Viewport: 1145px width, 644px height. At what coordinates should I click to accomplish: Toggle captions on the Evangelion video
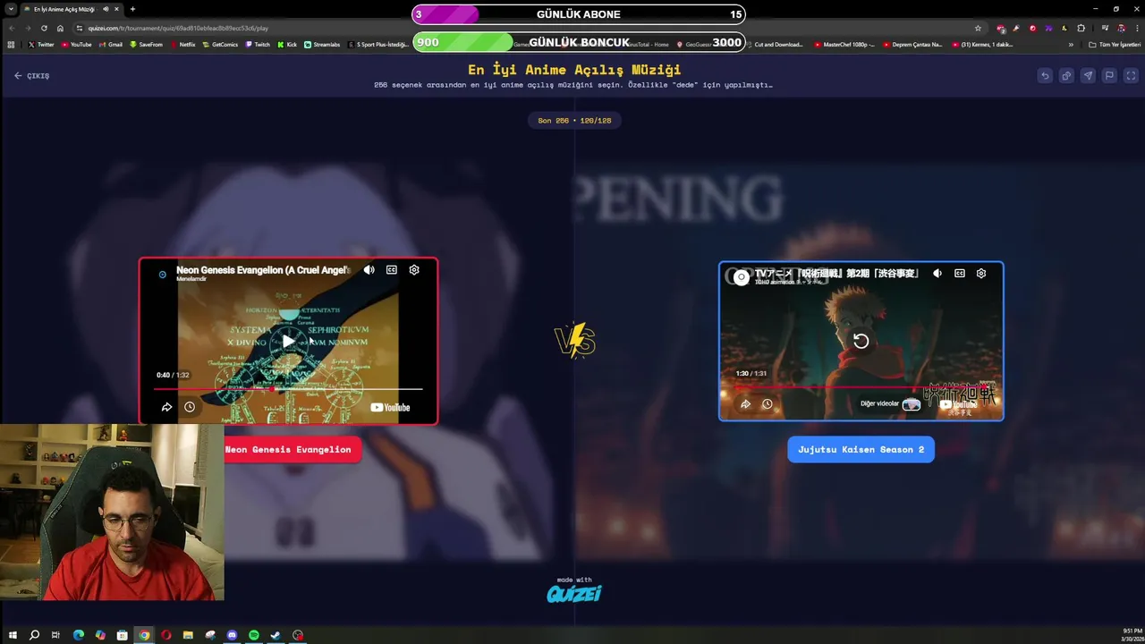tap(391, 270)
